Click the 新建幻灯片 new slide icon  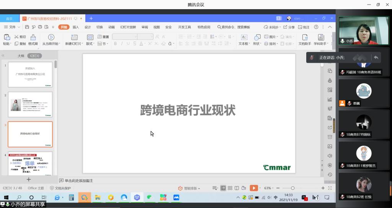73,37
